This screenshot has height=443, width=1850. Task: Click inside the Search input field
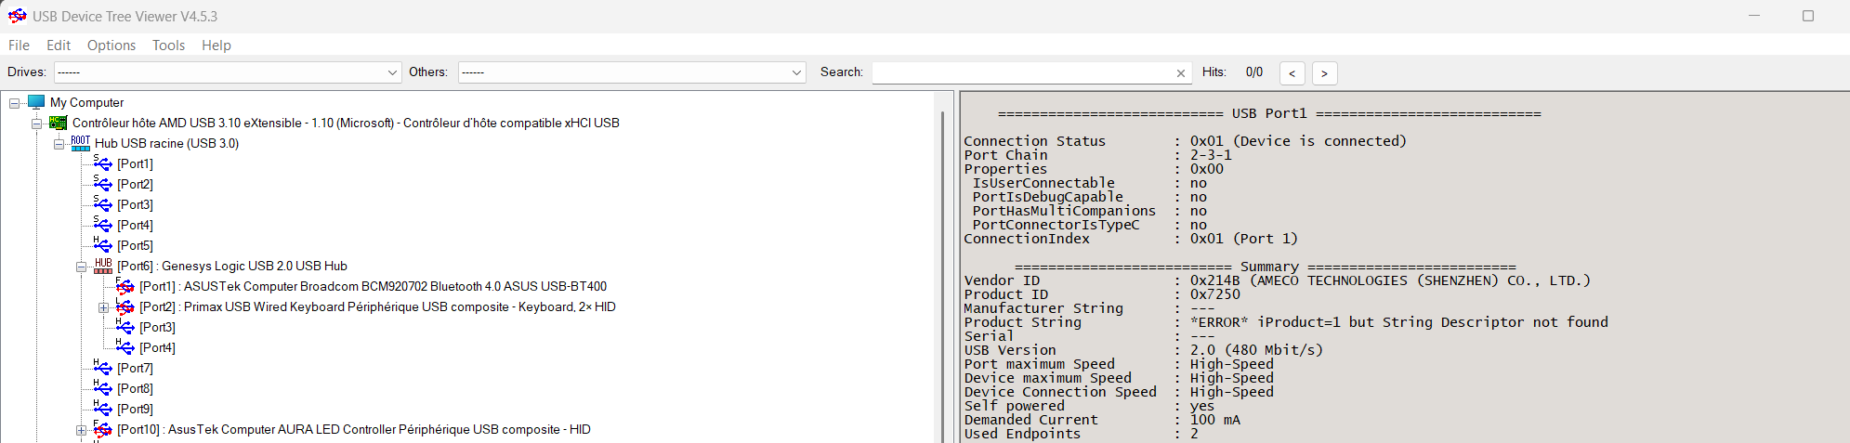point(1022,72)
